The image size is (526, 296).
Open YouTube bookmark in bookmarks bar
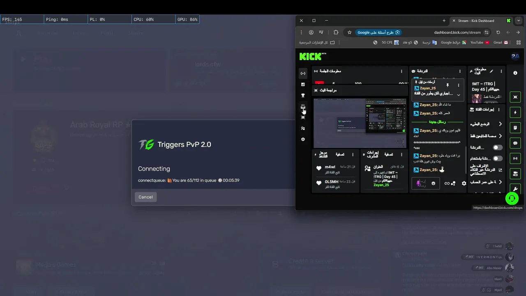click(x=480, y=42)
